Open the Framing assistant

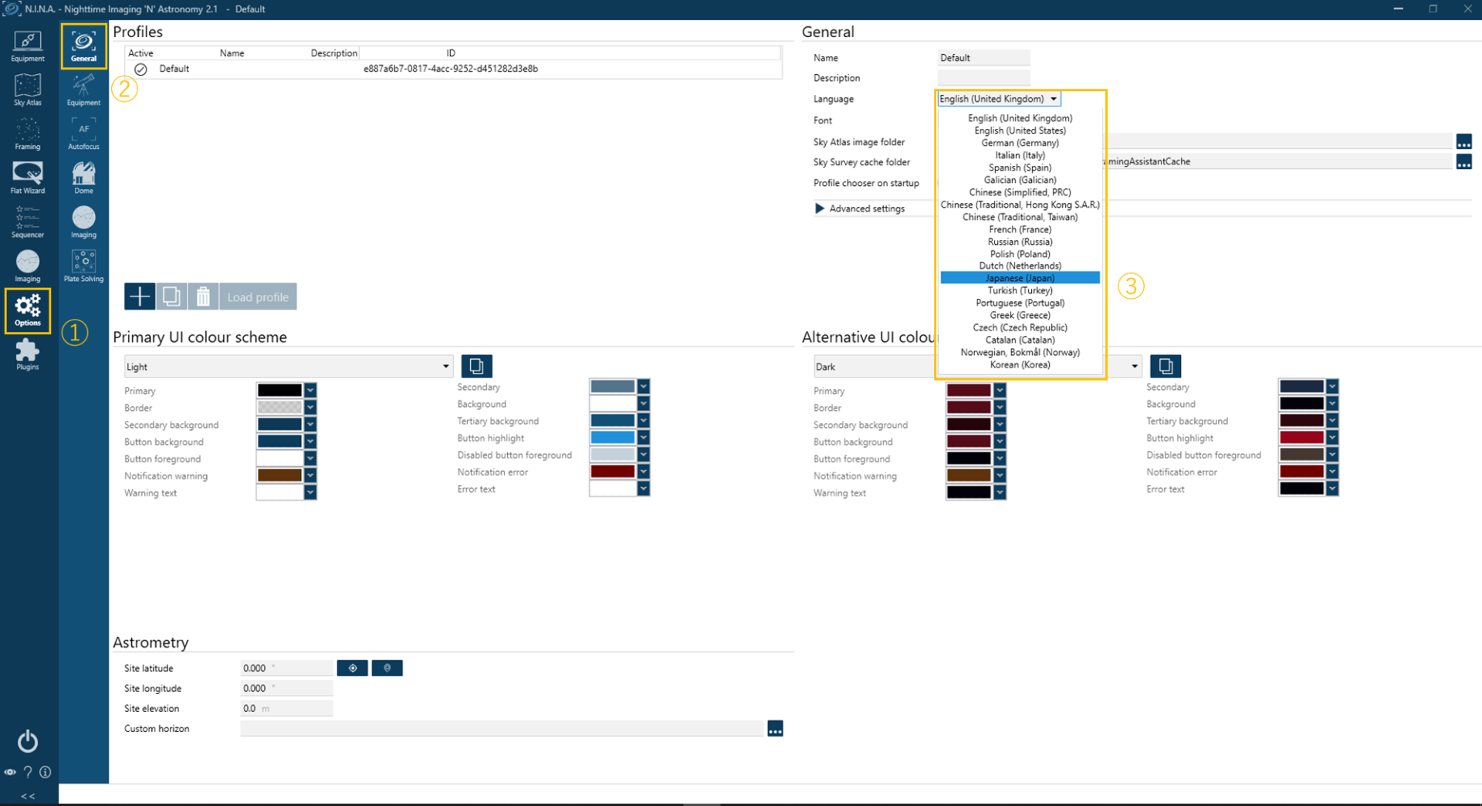[x=28, y=134]
